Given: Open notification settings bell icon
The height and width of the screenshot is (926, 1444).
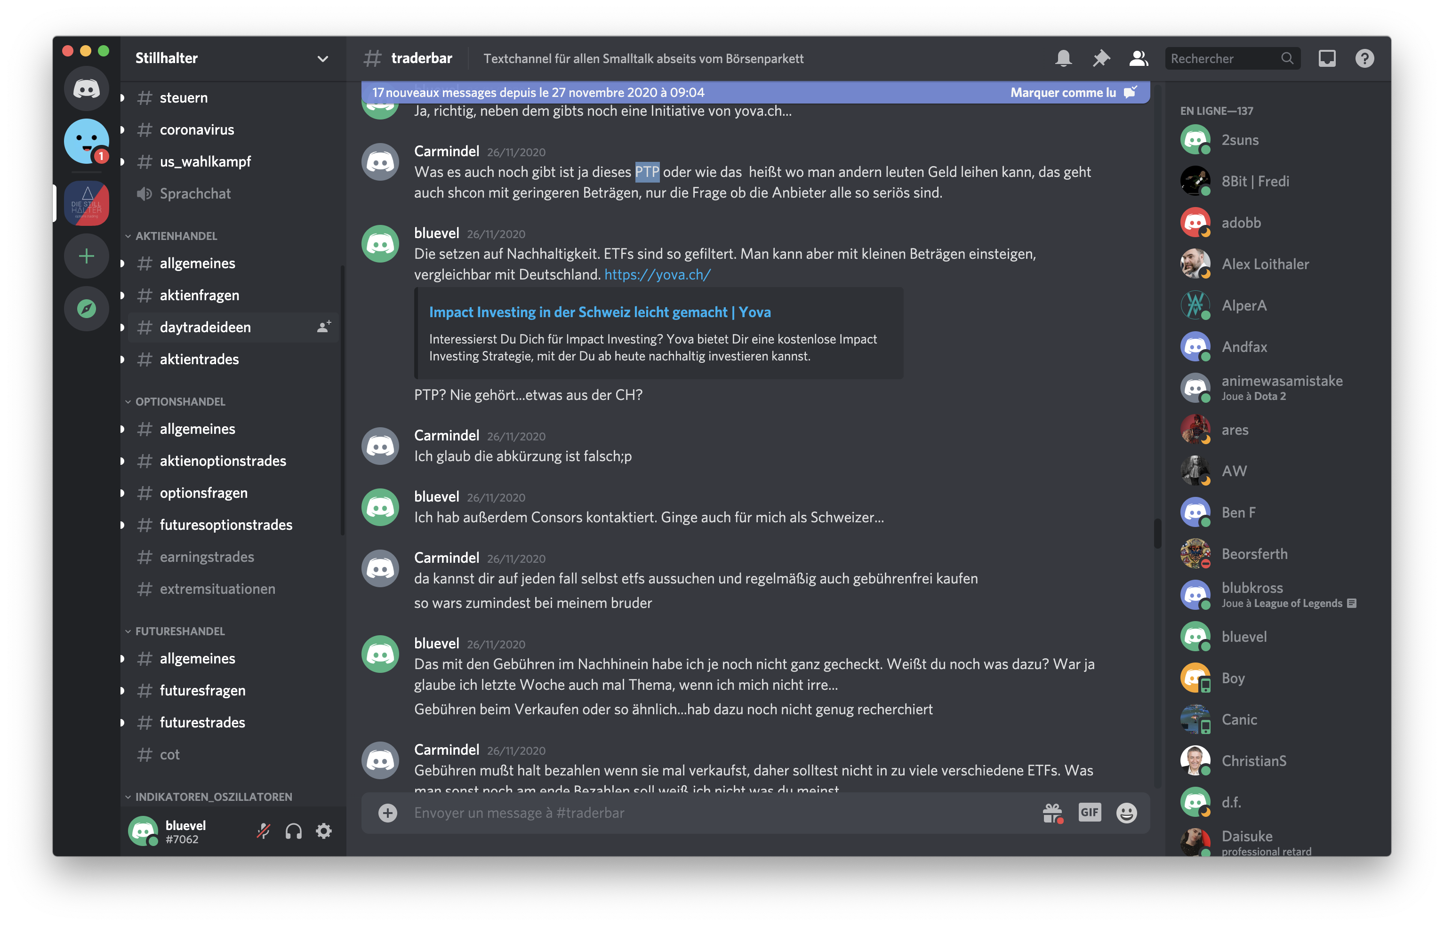Looking at the screenshot, I should [1063, 58].
